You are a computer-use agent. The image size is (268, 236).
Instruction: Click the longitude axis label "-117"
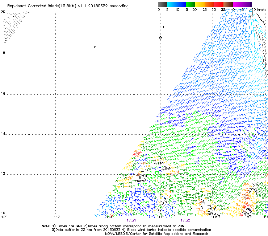(55, 217)
